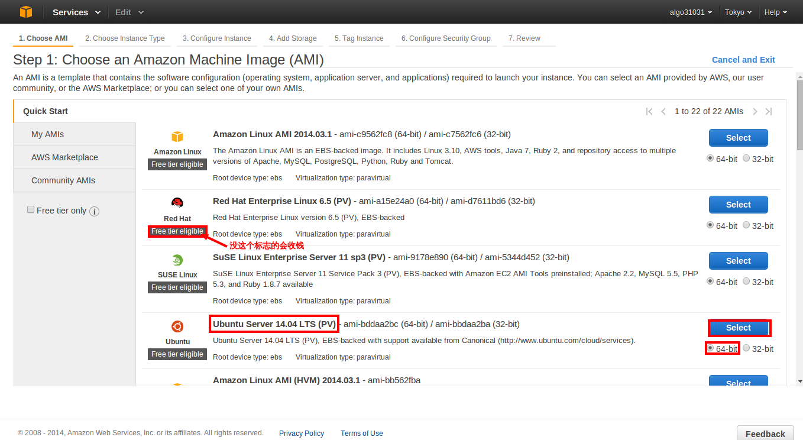Open the Edit dropdown menu
This screenshot has height=440, width=803.
coord(129,12)
